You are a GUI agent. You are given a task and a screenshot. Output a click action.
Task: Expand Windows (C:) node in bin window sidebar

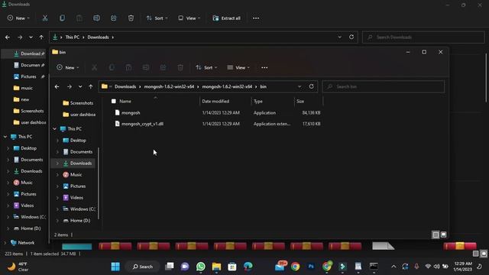coord(57,209)
